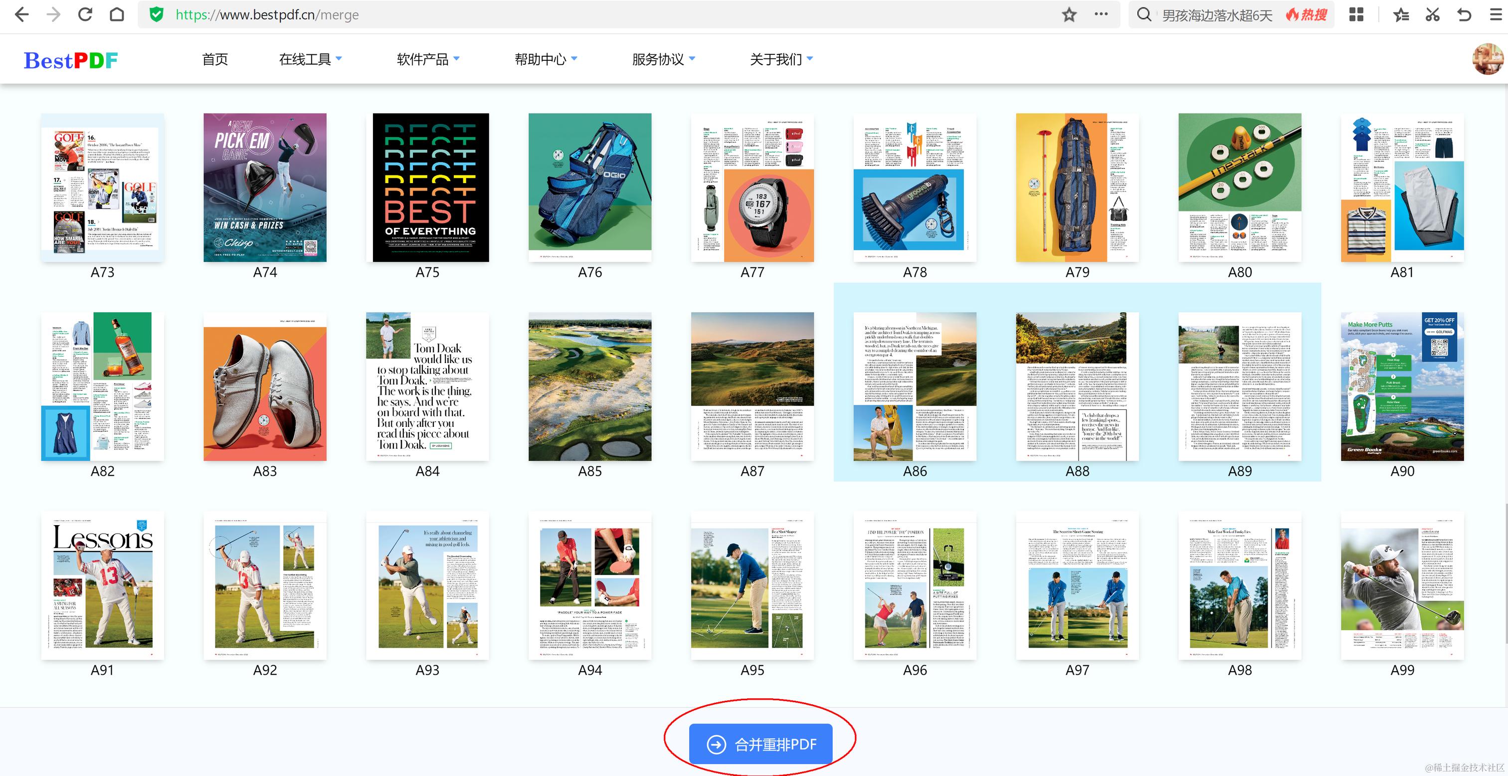Reload the page with refresh icon

tap(85, 14)
